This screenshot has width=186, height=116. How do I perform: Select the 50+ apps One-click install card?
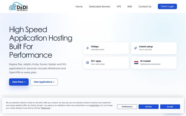point(106,63)
